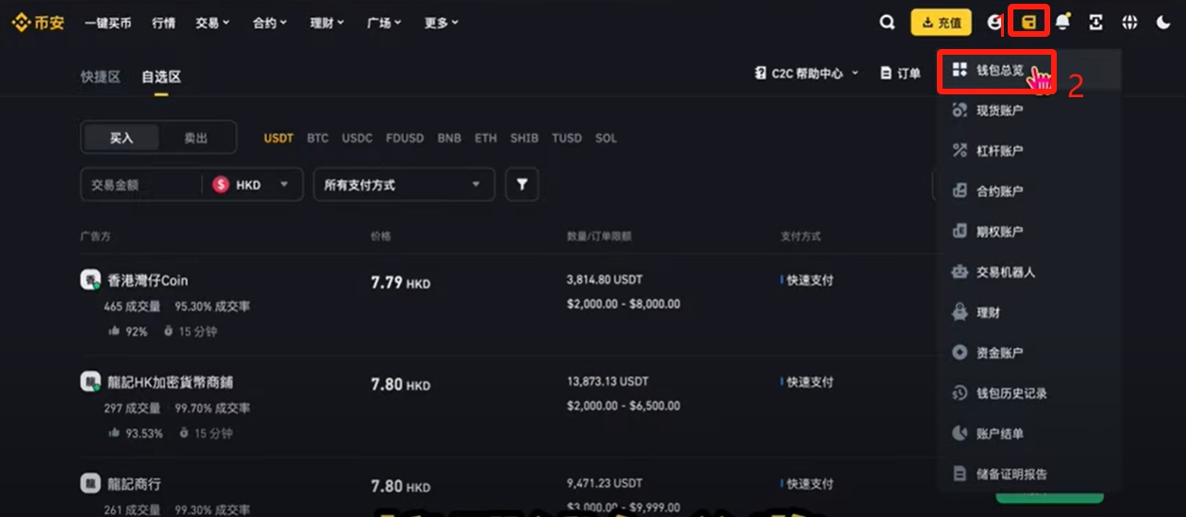The image size is (1186, 517).
Task: Click the 交易金额 amount input field
Action: (x=140, y=185)
